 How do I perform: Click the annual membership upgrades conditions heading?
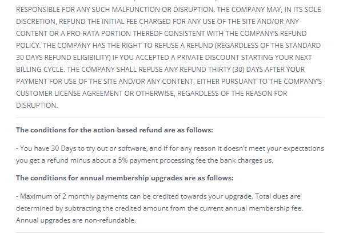click(125, 178)
